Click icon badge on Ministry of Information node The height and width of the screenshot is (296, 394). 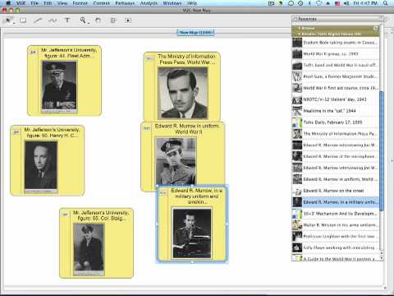click(x=149, y=58)
